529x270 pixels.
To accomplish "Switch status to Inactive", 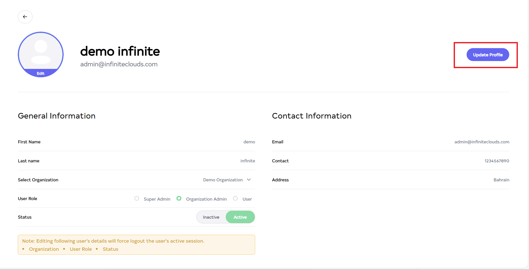I will (211, 217).
